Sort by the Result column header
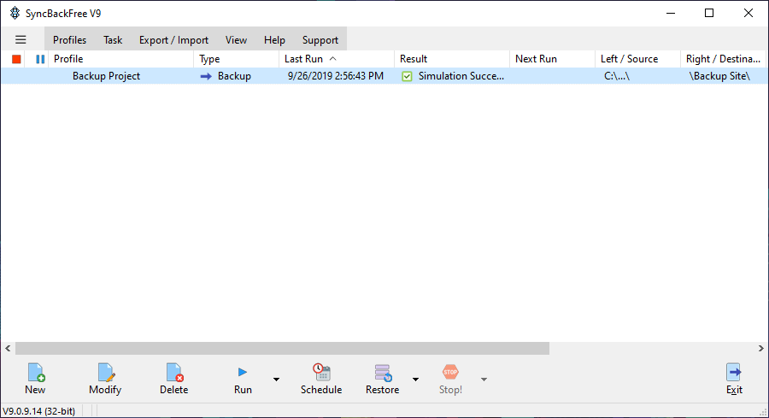The width and height of the screenshot is (769, 418). click(x=452, y=59)
